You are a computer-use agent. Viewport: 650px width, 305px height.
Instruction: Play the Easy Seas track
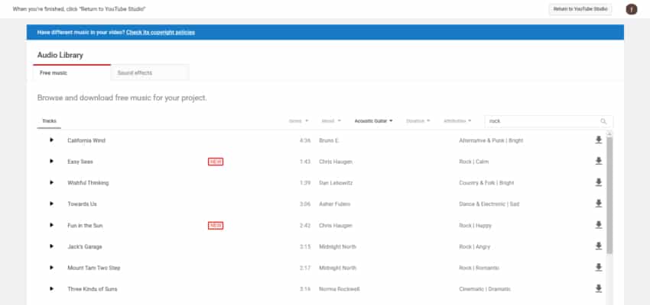pyautogui.click(x=51, y=162)
